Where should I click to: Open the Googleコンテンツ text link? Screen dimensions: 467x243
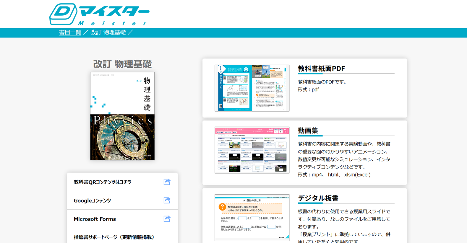pos(92,201)
